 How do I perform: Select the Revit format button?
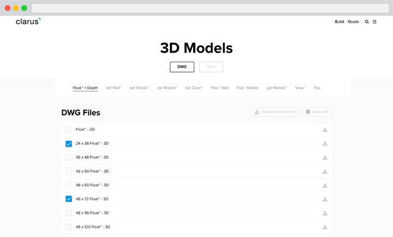pyautogui.click(x=211, y=67)
